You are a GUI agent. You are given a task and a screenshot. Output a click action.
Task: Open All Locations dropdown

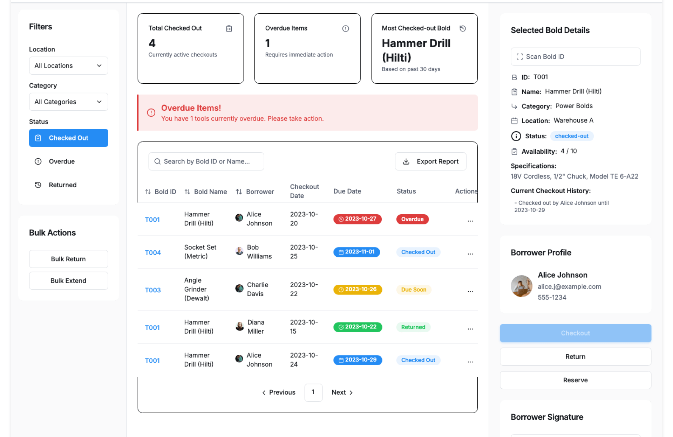[x=68, y=66]
